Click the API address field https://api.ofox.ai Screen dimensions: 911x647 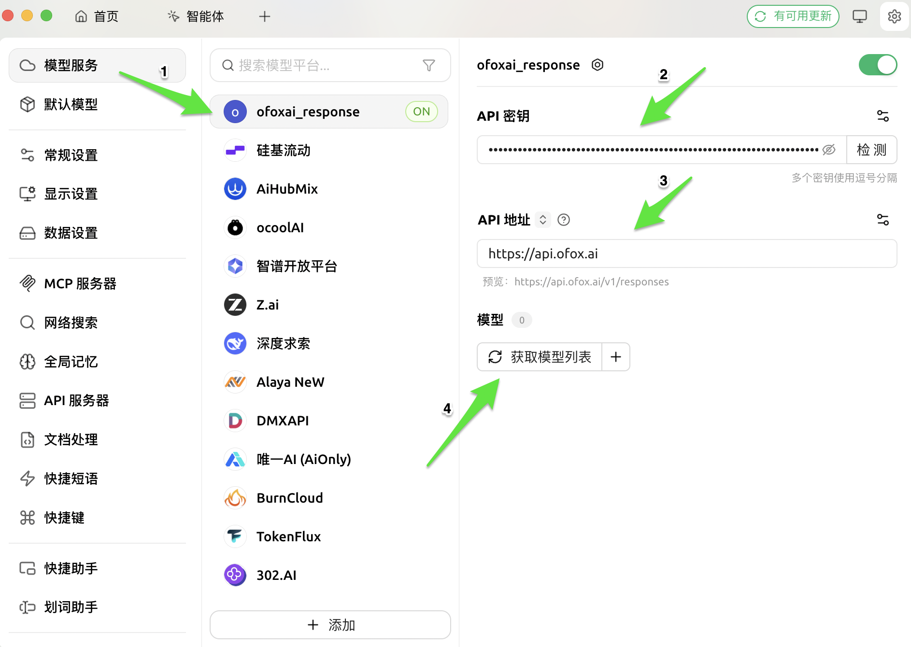click(x=686, y=253)
